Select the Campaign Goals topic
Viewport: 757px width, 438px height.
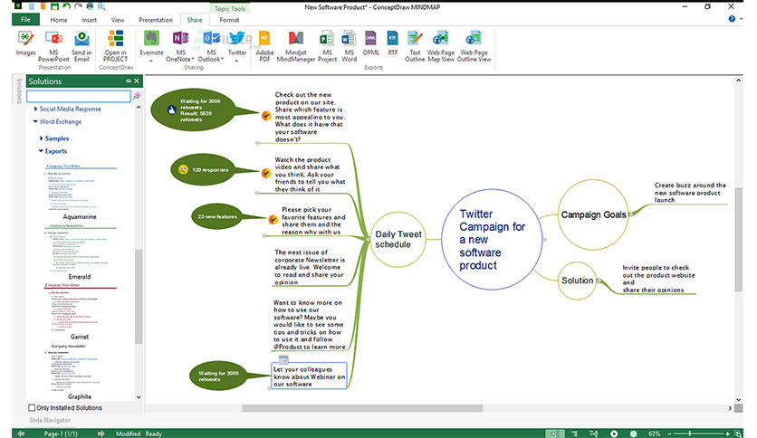(x=593, y=214)
